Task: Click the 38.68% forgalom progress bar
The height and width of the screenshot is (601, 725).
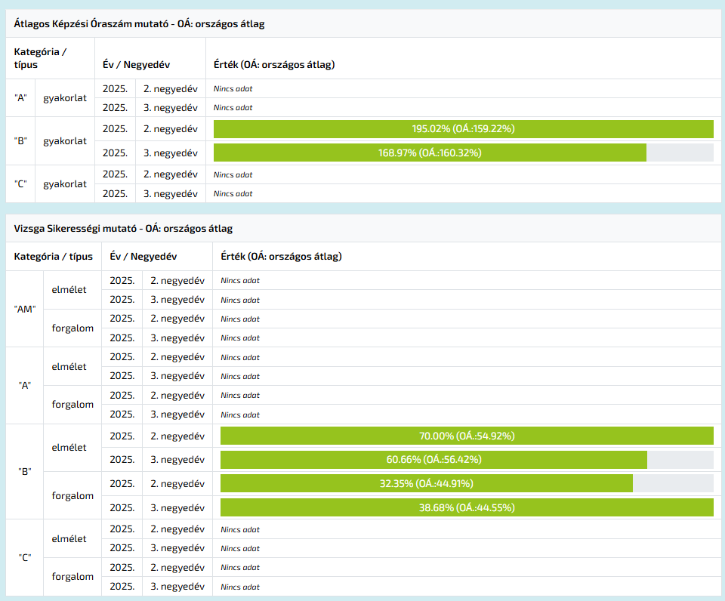Action: click(466, 507)
